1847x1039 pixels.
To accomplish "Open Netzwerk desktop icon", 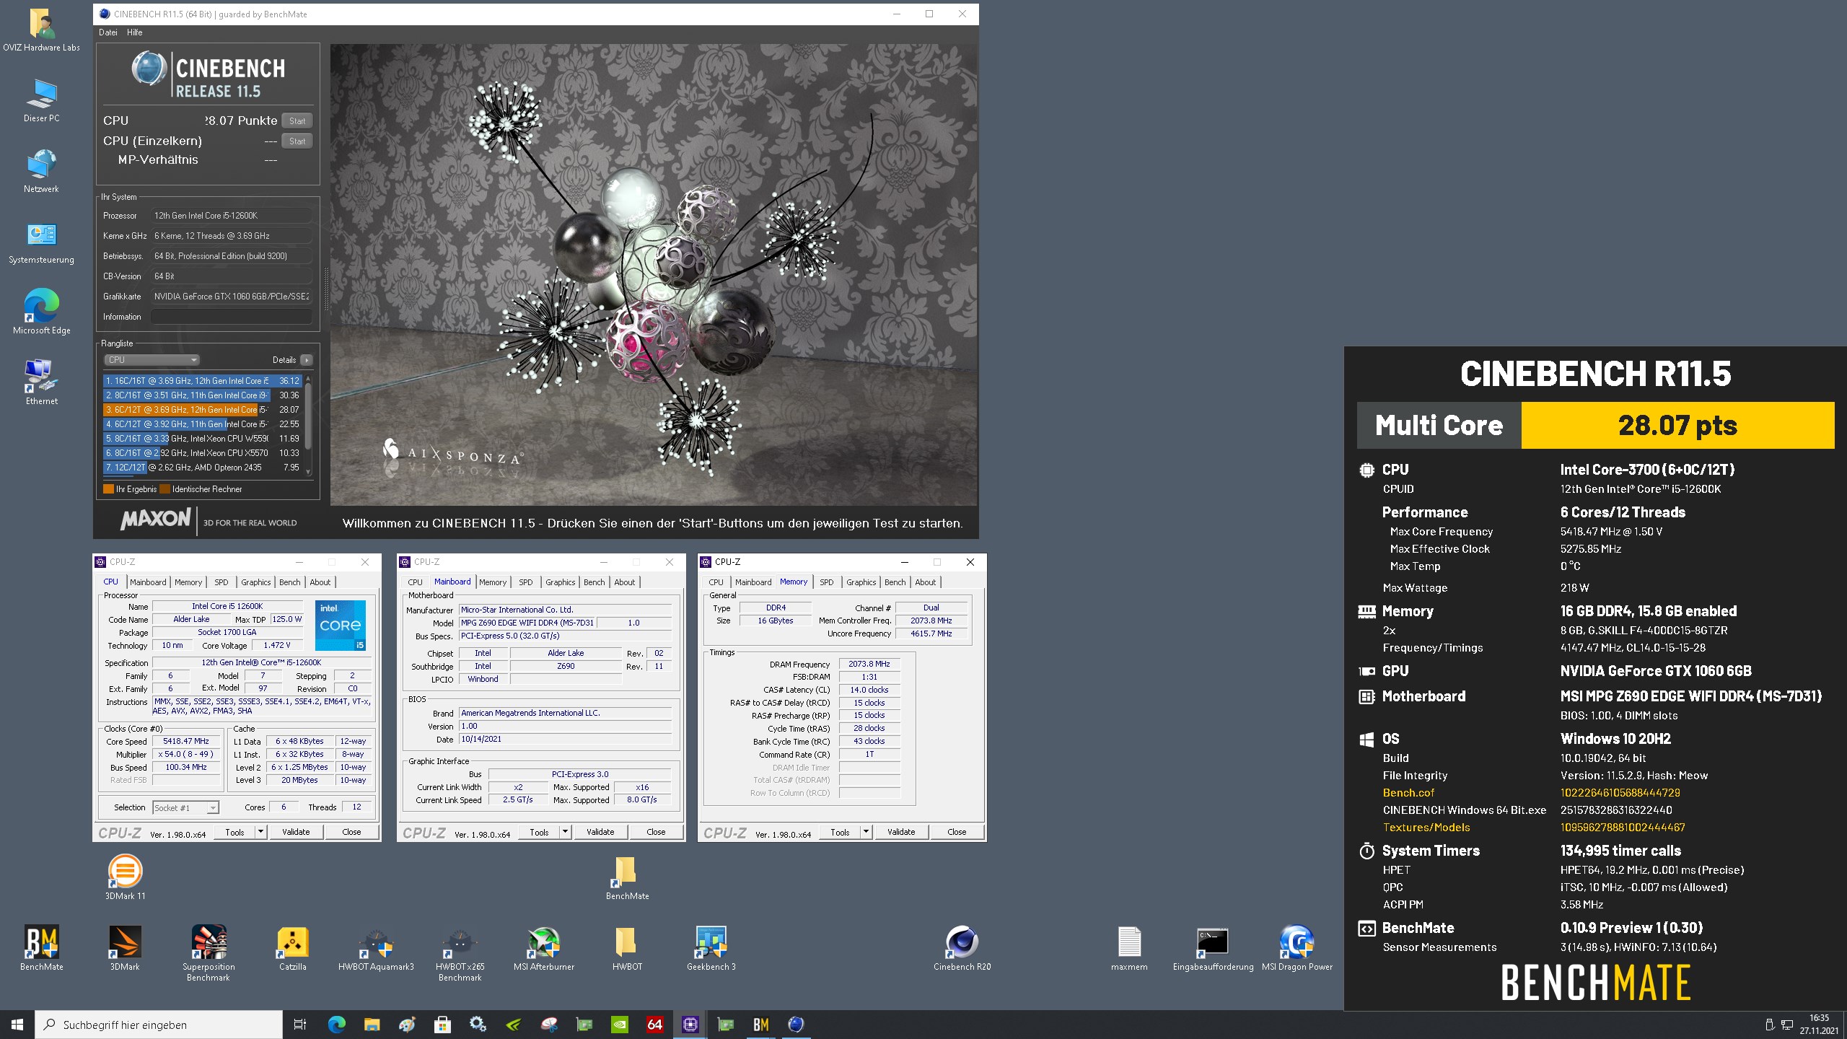I will click(41, 170).
